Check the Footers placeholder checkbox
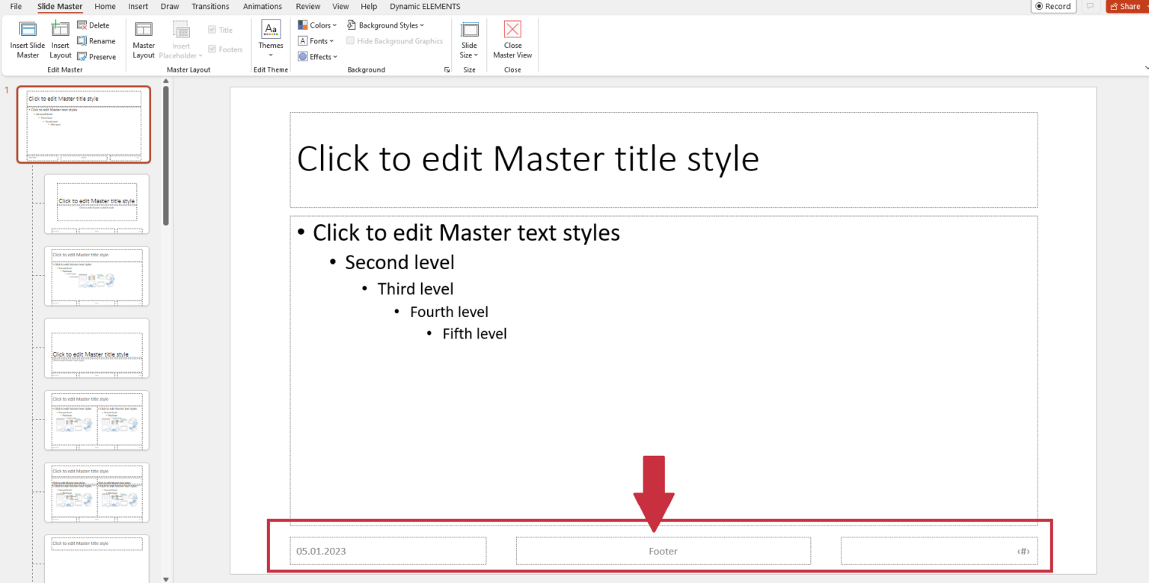 click(x=212, y=49)
